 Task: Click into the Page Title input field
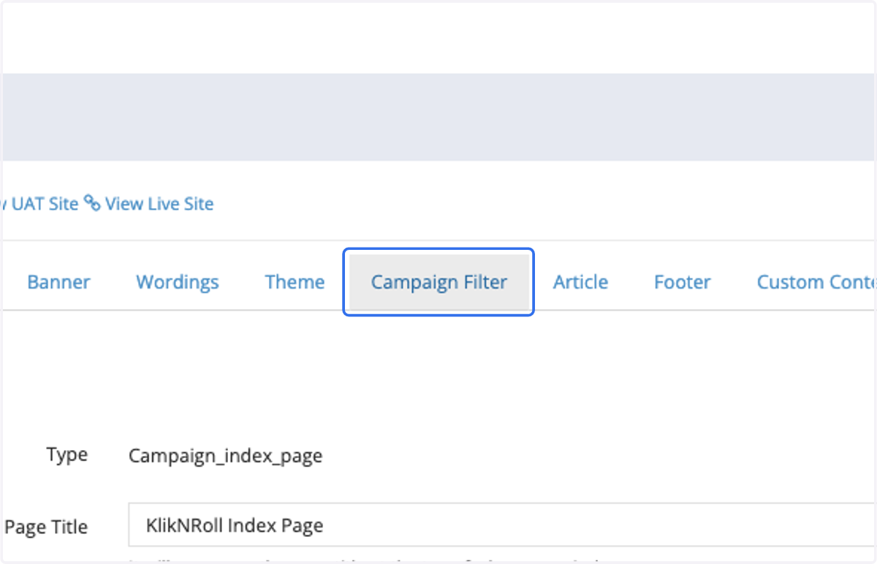[503, 525]
